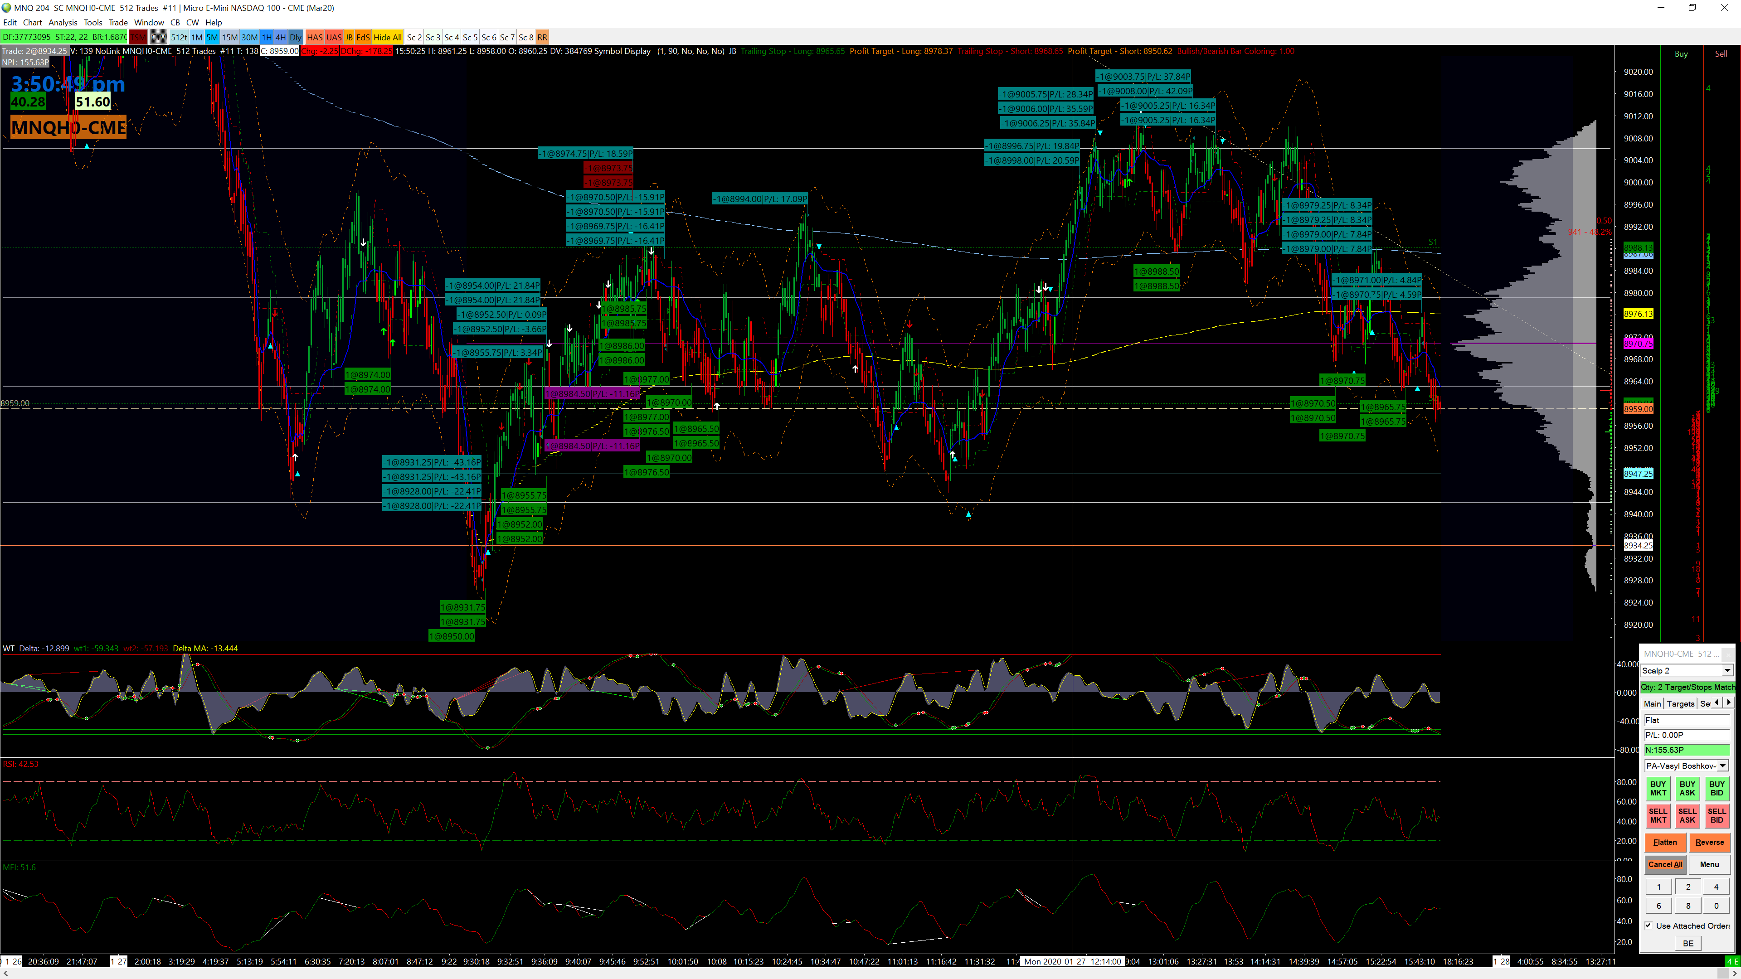1741x979 pixels.
Task: Select the Main tab in trade window
Action: 1652,703
